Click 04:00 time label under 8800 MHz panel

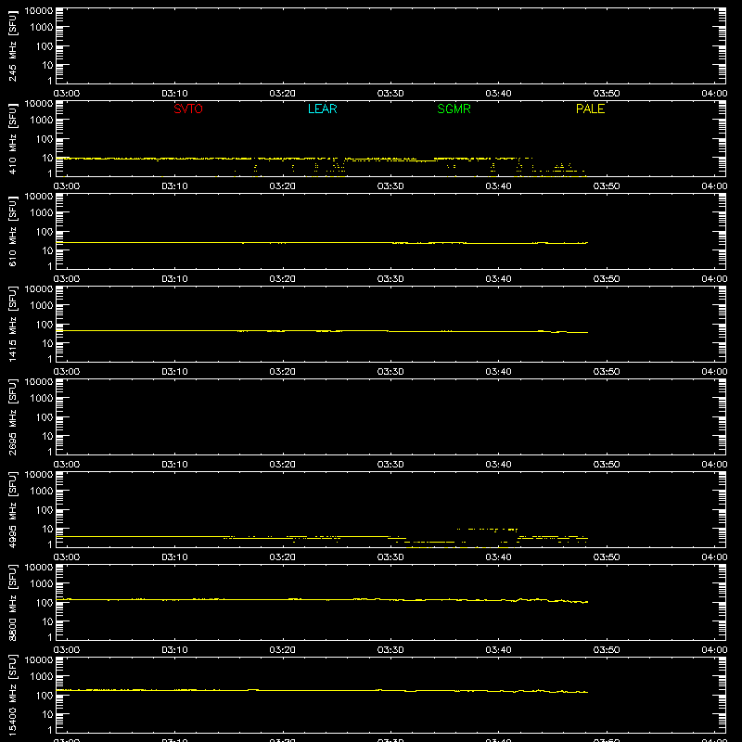(x=714, y=650)
